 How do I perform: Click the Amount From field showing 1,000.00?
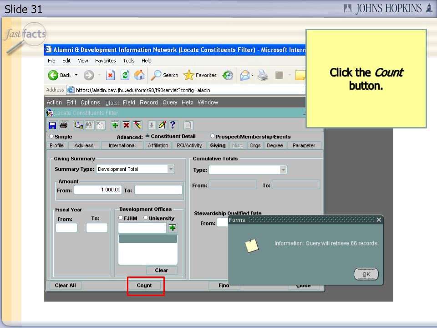(98, 190)
